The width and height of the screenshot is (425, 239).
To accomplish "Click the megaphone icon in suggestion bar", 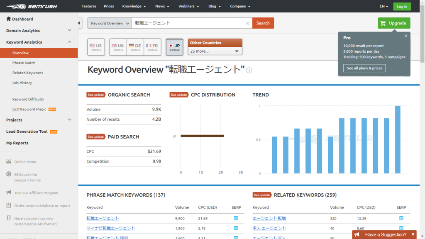I will click(x=357, y=234).
